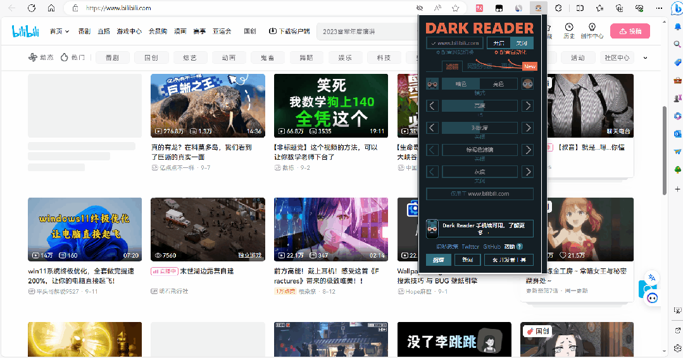This screenshot has height=358, width=683.
Task: Reload the page with refresh icon
Action: pyautogui.click(x=32, y=8)
